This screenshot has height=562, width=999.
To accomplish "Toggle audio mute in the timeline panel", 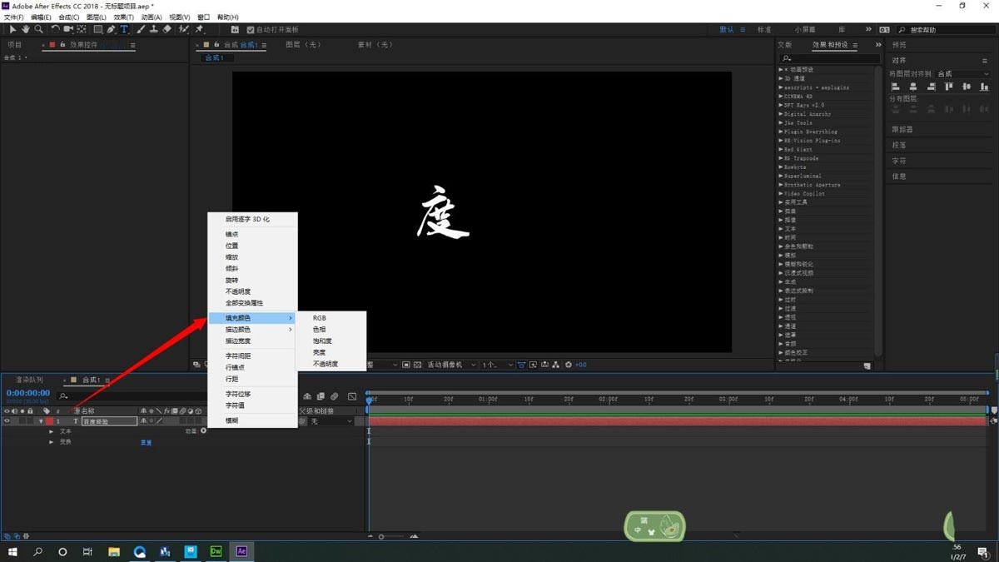I will click(17, 410).
